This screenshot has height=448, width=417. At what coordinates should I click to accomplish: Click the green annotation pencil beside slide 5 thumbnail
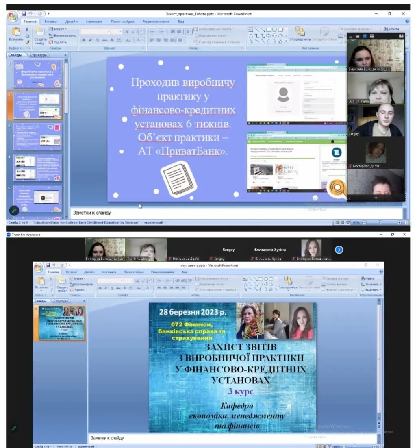[x=14, y=211]
